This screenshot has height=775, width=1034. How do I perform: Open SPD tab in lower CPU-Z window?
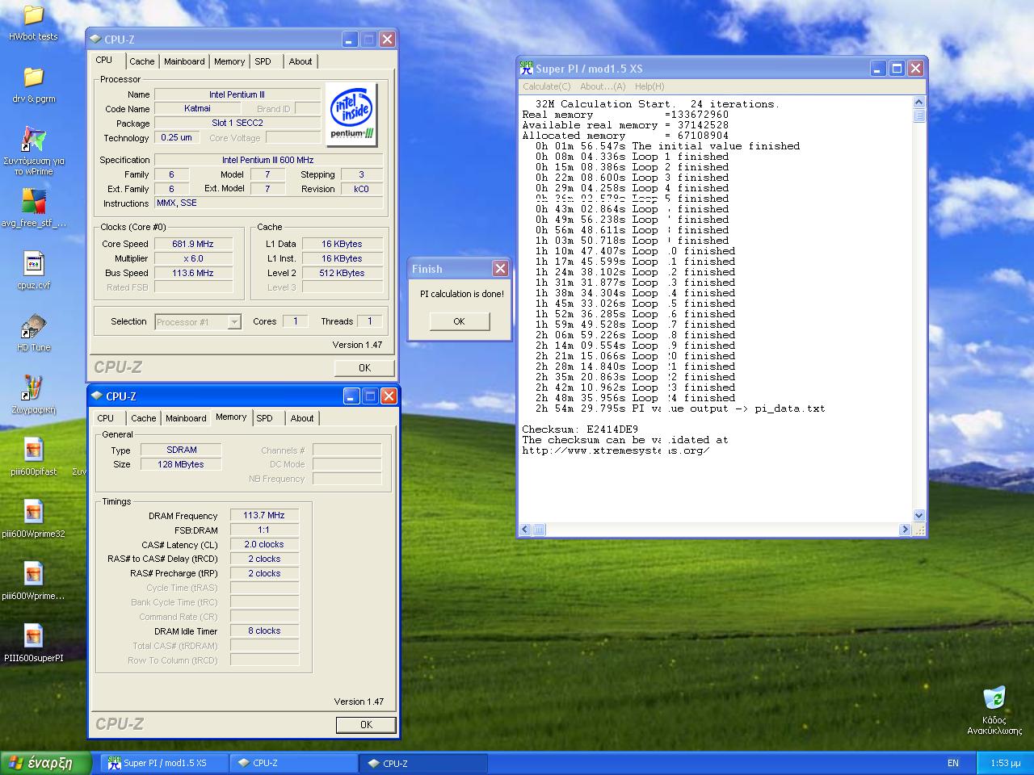[x=265, y=418]
